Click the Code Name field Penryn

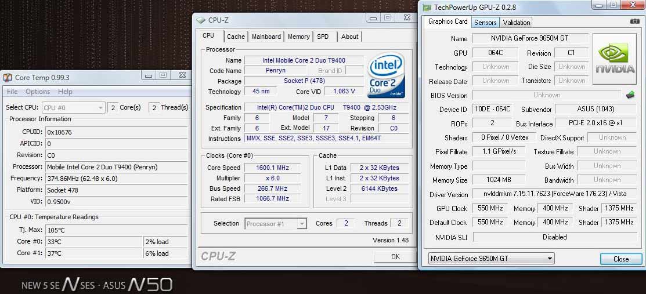click(275, 70)
